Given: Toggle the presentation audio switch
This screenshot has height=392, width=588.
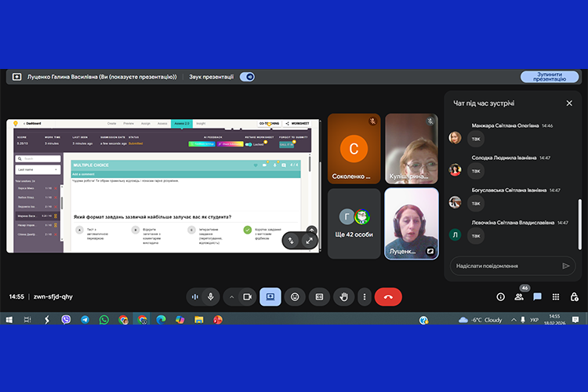Looking at the screenshot, I should point(247,77).
